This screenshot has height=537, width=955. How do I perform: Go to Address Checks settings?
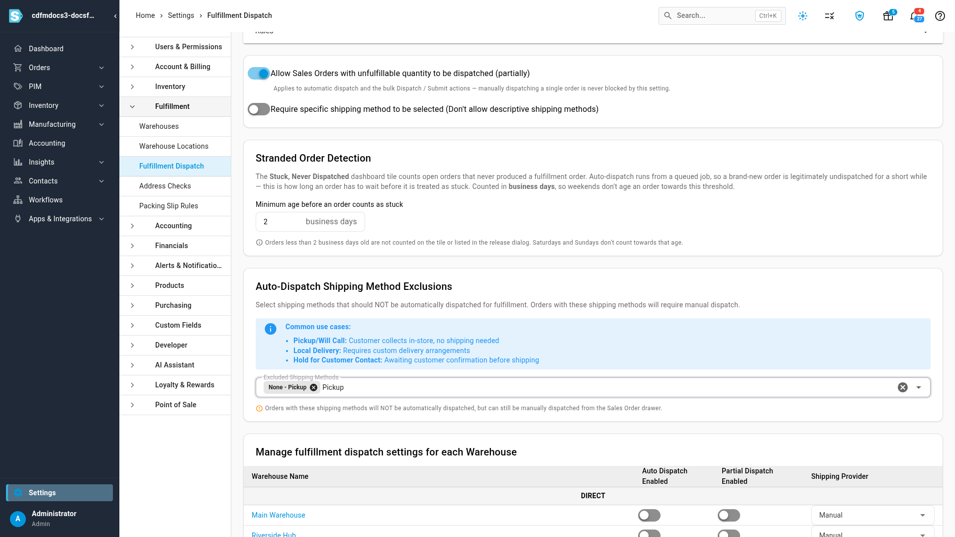click(175, 186)
